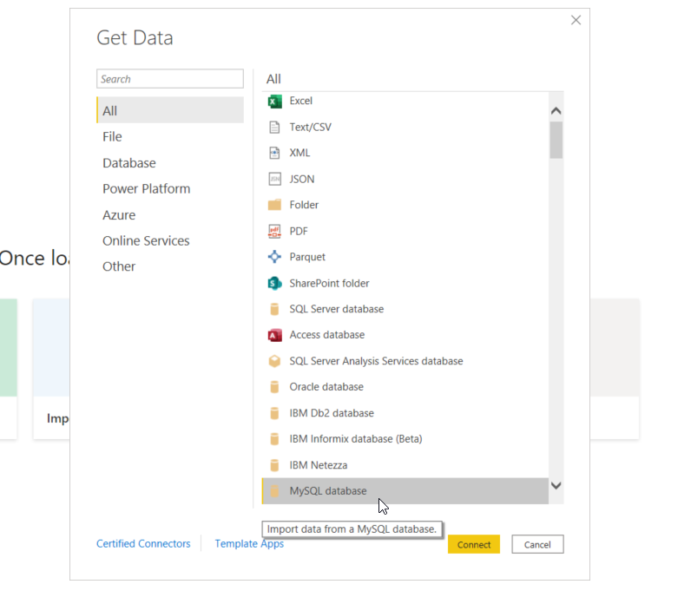Select the SQL Server database entry

point(405,309)
